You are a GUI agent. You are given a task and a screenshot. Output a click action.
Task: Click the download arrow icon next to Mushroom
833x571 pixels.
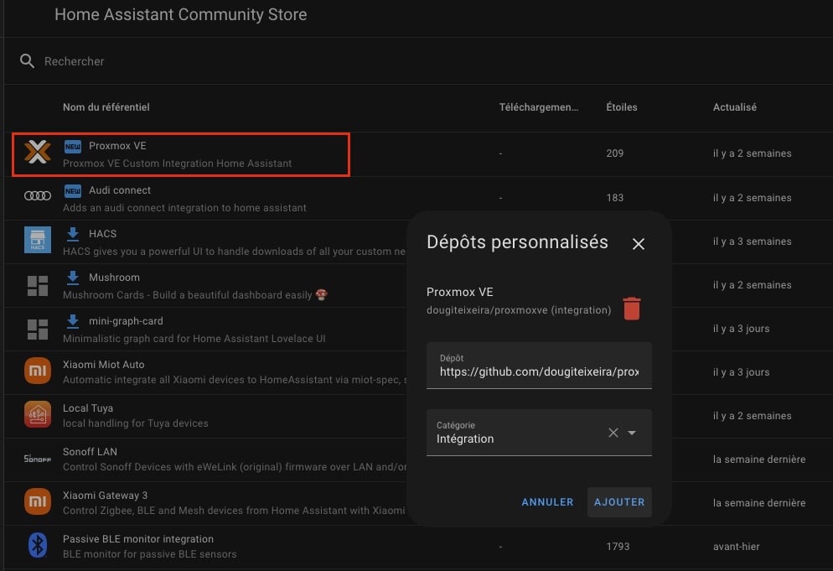[x=73, y=278]
